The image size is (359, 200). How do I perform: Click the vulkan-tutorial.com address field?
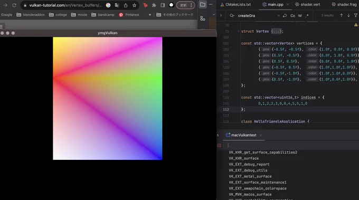65,5
